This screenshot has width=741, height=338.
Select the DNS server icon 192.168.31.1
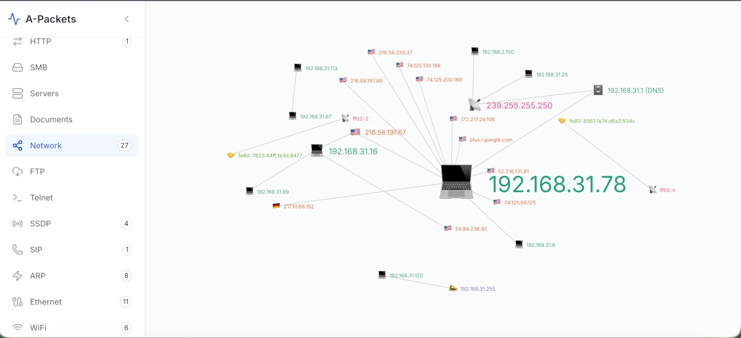[598, 90]
